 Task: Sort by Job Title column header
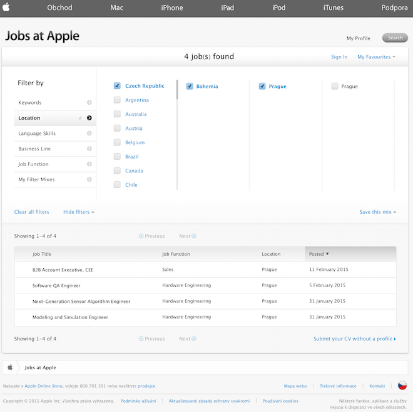click(42, 254)
